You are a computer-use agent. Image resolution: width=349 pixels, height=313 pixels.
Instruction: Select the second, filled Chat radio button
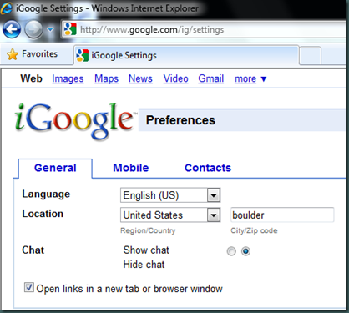tap(245, 251)
